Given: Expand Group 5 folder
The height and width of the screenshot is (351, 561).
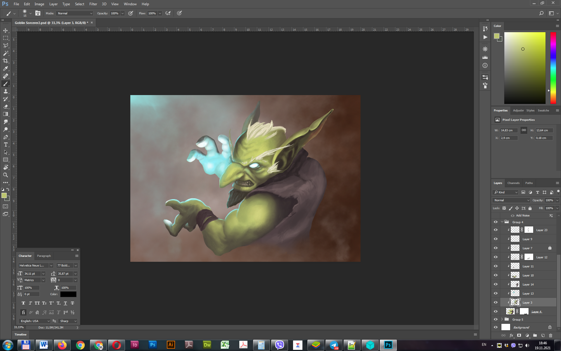Looking at the screenshot, I should (x=502, y=319).
